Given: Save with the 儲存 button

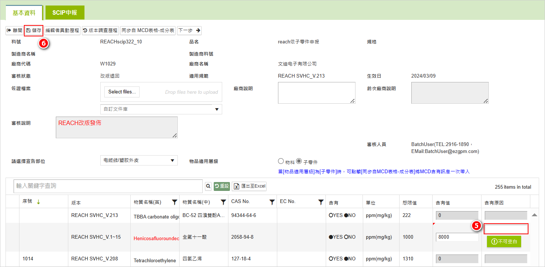Looking at the screenshot, I should coord(34,31).
